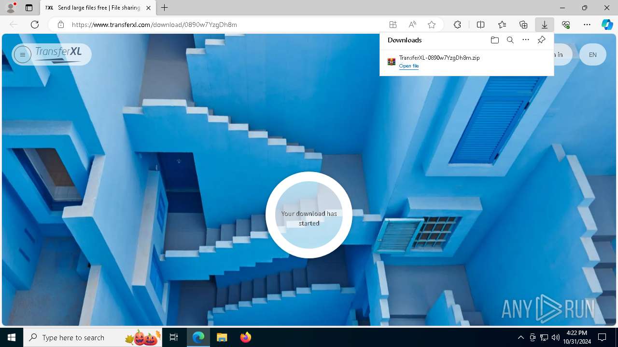Open Collections panel
618x347 pixels.
523,25
